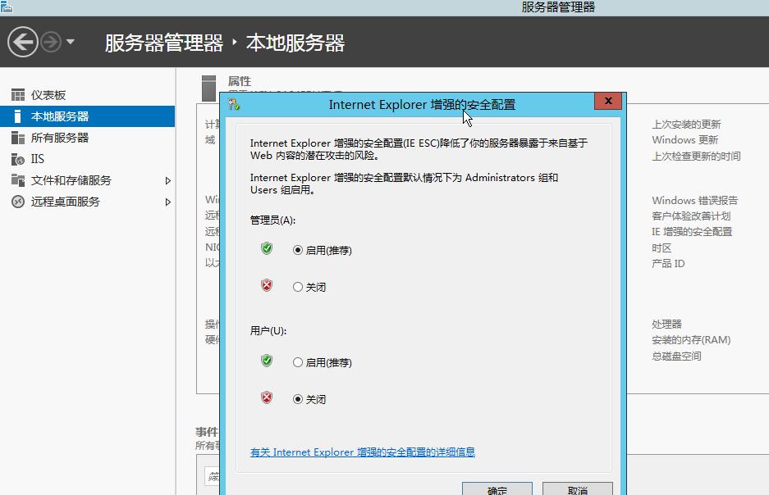This screenshot has width=769, height=495.
Task: Click red shield icon under 用户
Action: tap(267, 397)
